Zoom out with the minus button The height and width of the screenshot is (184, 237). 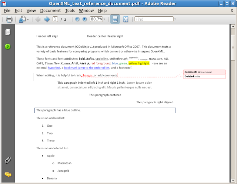click(77, 19)
